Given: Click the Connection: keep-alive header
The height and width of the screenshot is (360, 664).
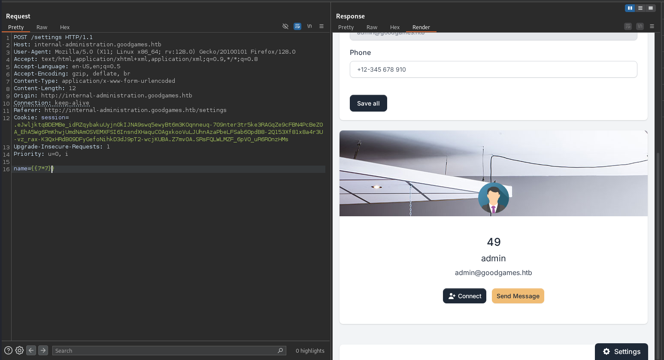Looking at the screenshot, I should (52, 103).
